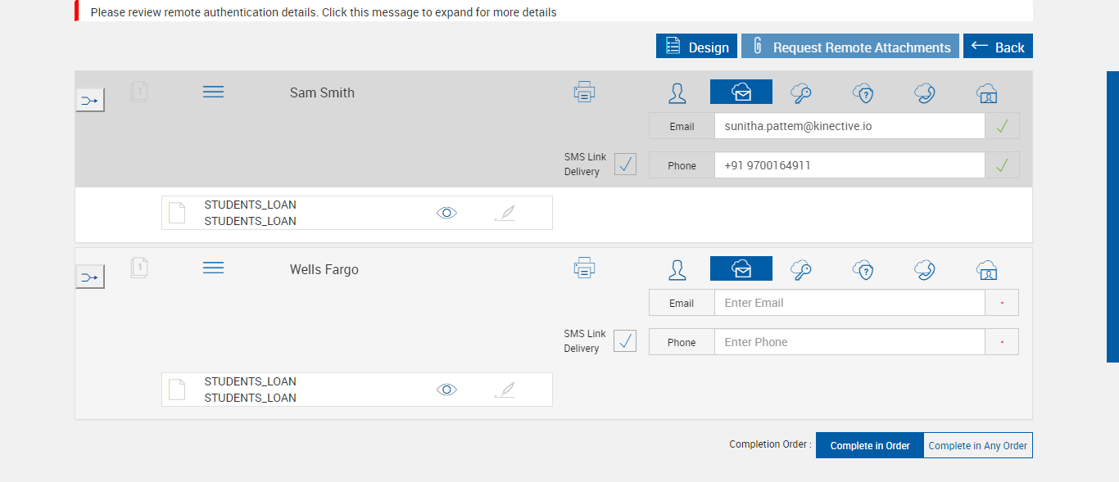Uncheck SMS Link Delivery for Sam Smith
The image size is (1119, 482).
[x=625, y=164]
